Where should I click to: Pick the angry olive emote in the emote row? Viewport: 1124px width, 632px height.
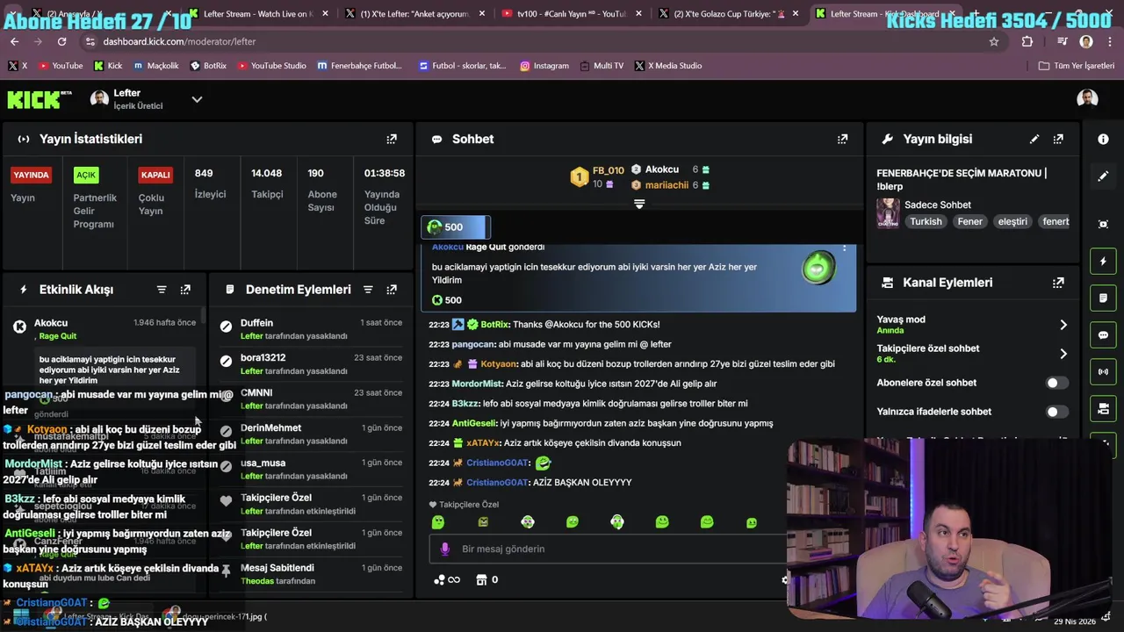tap(483, 522)
